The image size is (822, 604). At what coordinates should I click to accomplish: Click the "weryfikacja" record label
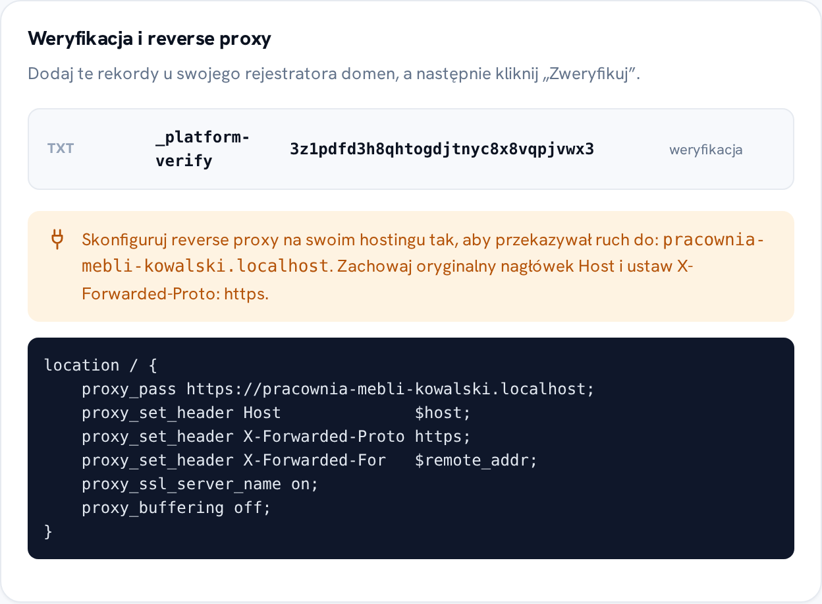click(x=706, y=150)
